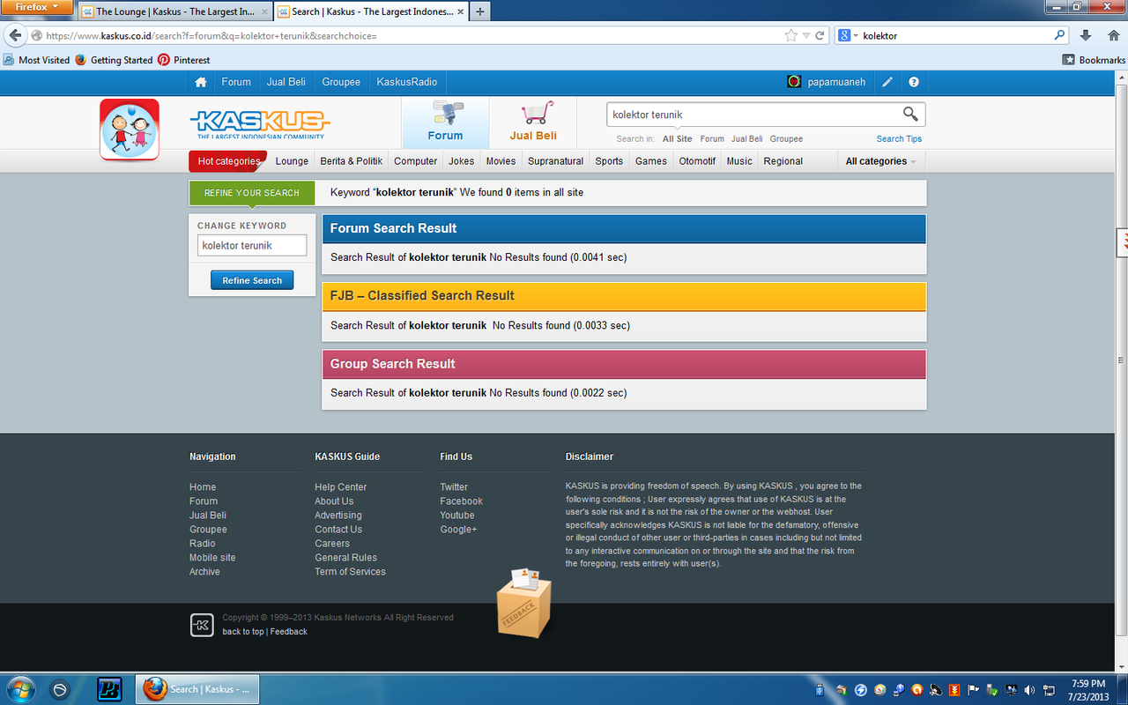
Task: Click the network tray icon
Action: coord(1049,690)
